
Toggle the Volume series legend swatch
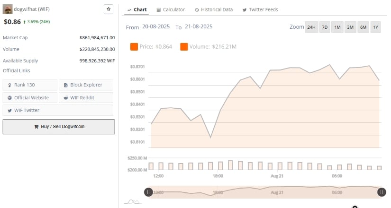184,47
